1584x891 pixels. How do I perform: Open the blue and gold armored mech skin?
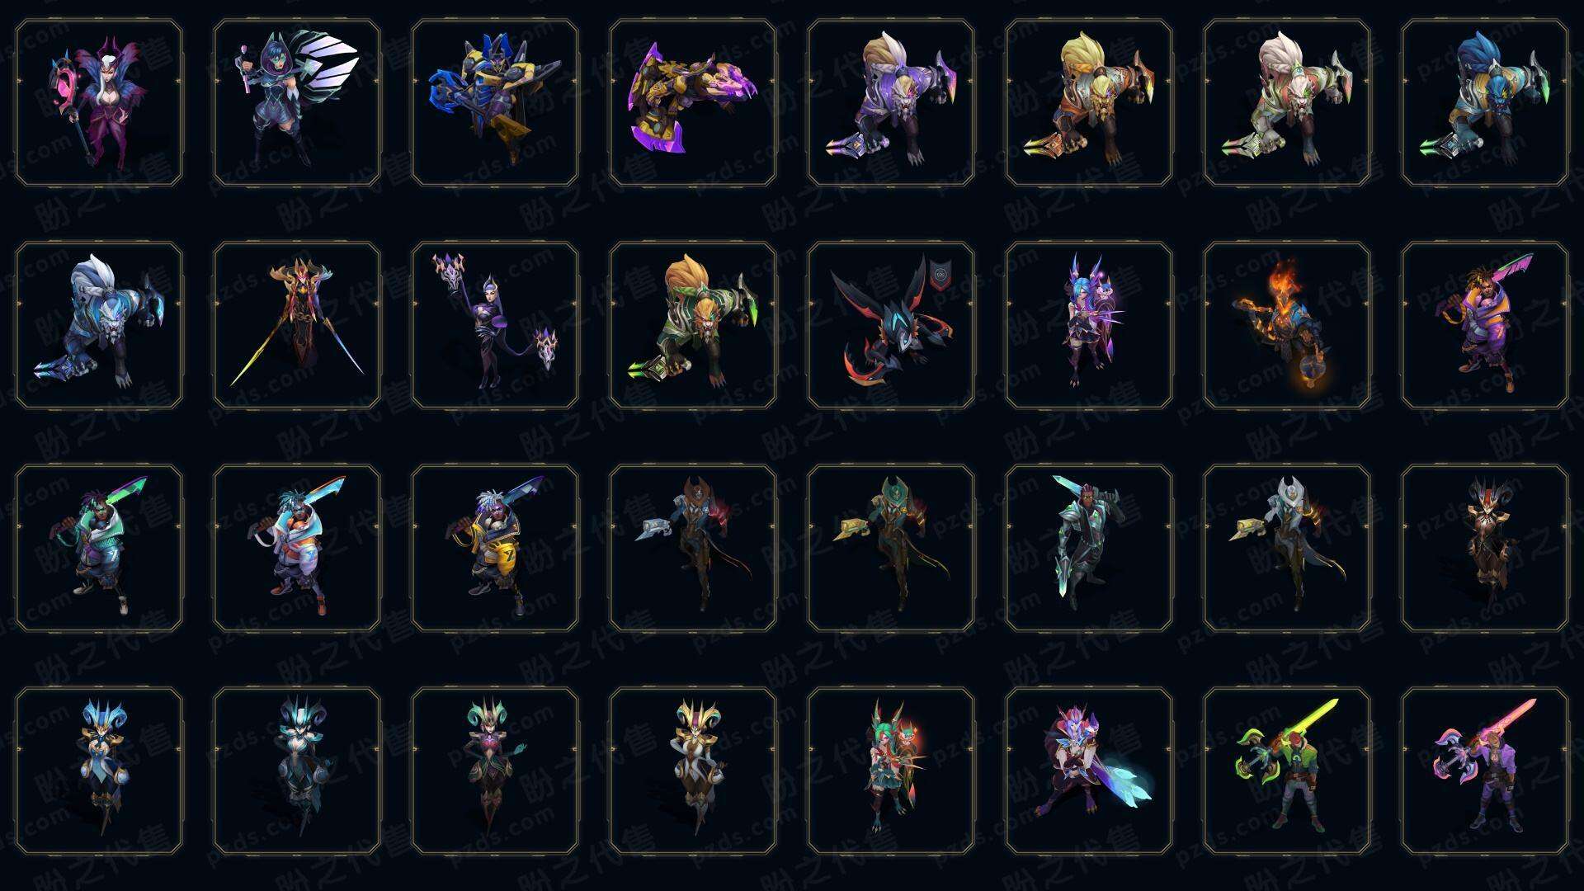[x=495, y=103]
